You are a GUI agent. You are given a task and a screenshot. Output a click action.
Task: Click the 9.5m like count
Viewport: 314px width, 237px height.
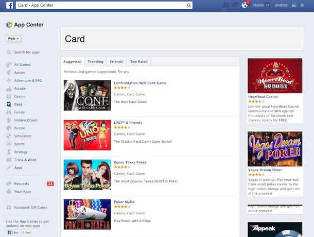(x=26, y=232)
